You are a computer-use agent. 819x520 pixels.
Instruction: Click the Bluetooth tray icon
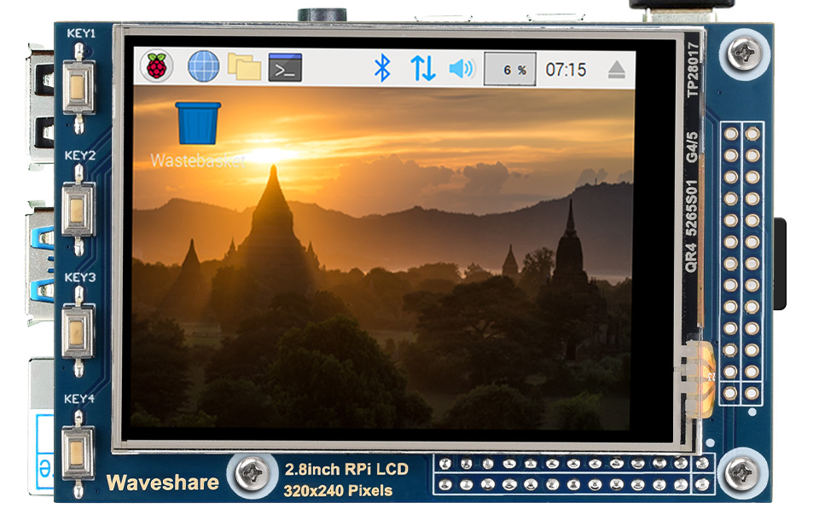click(382, 68)
